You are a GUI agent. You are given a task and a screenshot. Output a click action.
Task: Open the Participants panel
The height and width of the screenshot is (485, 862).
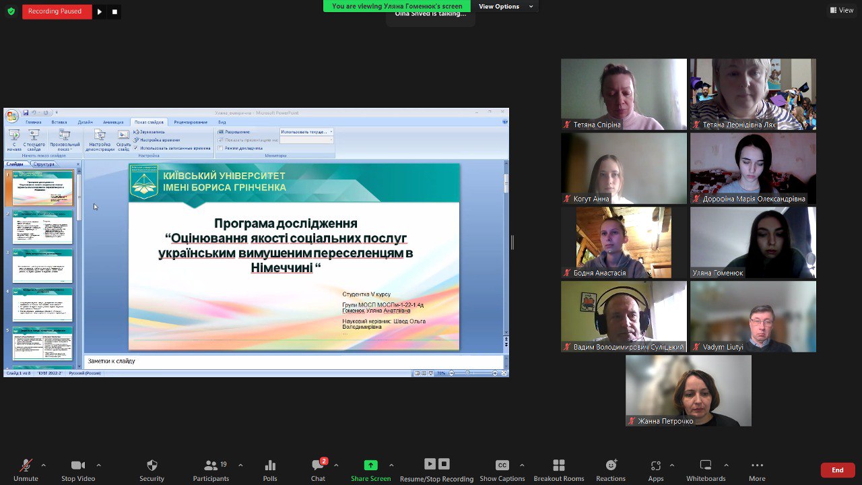(211, 465)
